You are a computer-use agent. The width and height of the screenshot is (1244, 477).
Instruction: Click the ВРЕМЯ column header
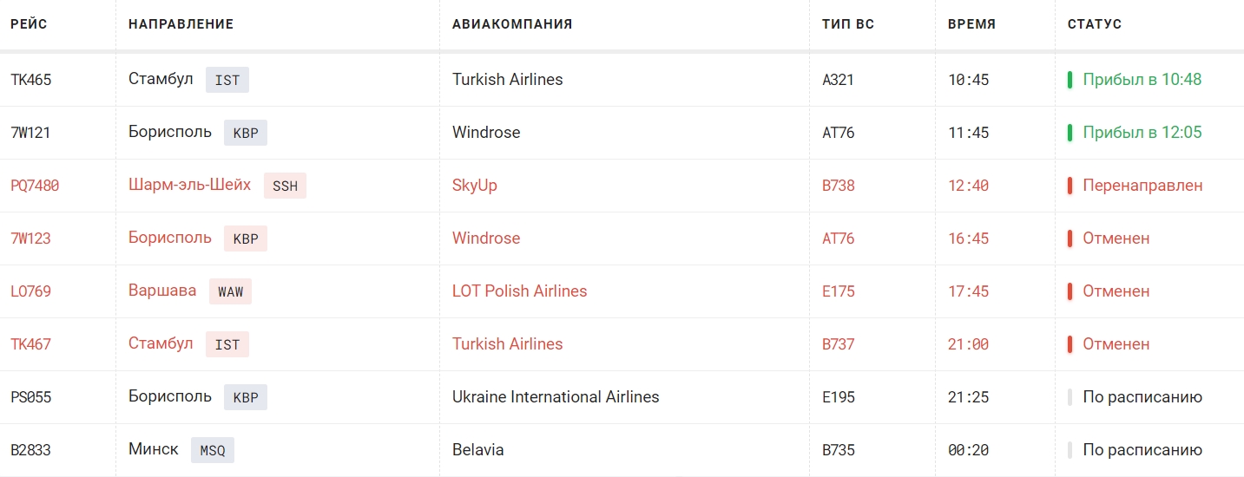pos(971,24)
